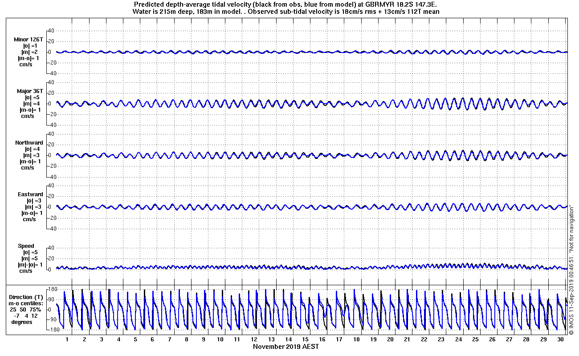Select the 'Eastward' panel label
The width and height of the screenshot is (579, 356).
[30, 194]
